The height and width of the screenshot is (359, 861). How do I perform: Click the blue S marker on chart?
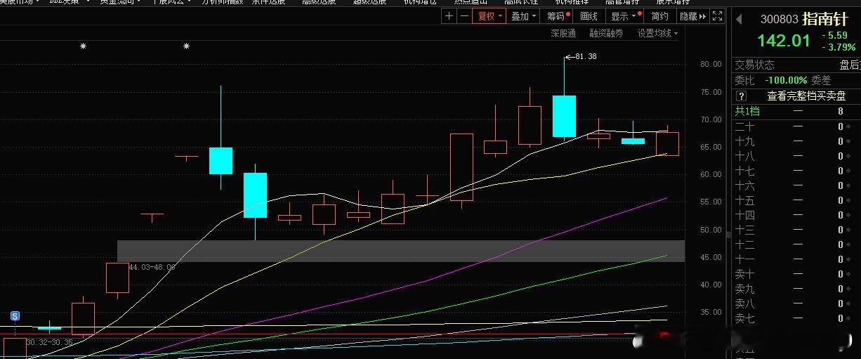pyautogui.click(x=15, y=316)
